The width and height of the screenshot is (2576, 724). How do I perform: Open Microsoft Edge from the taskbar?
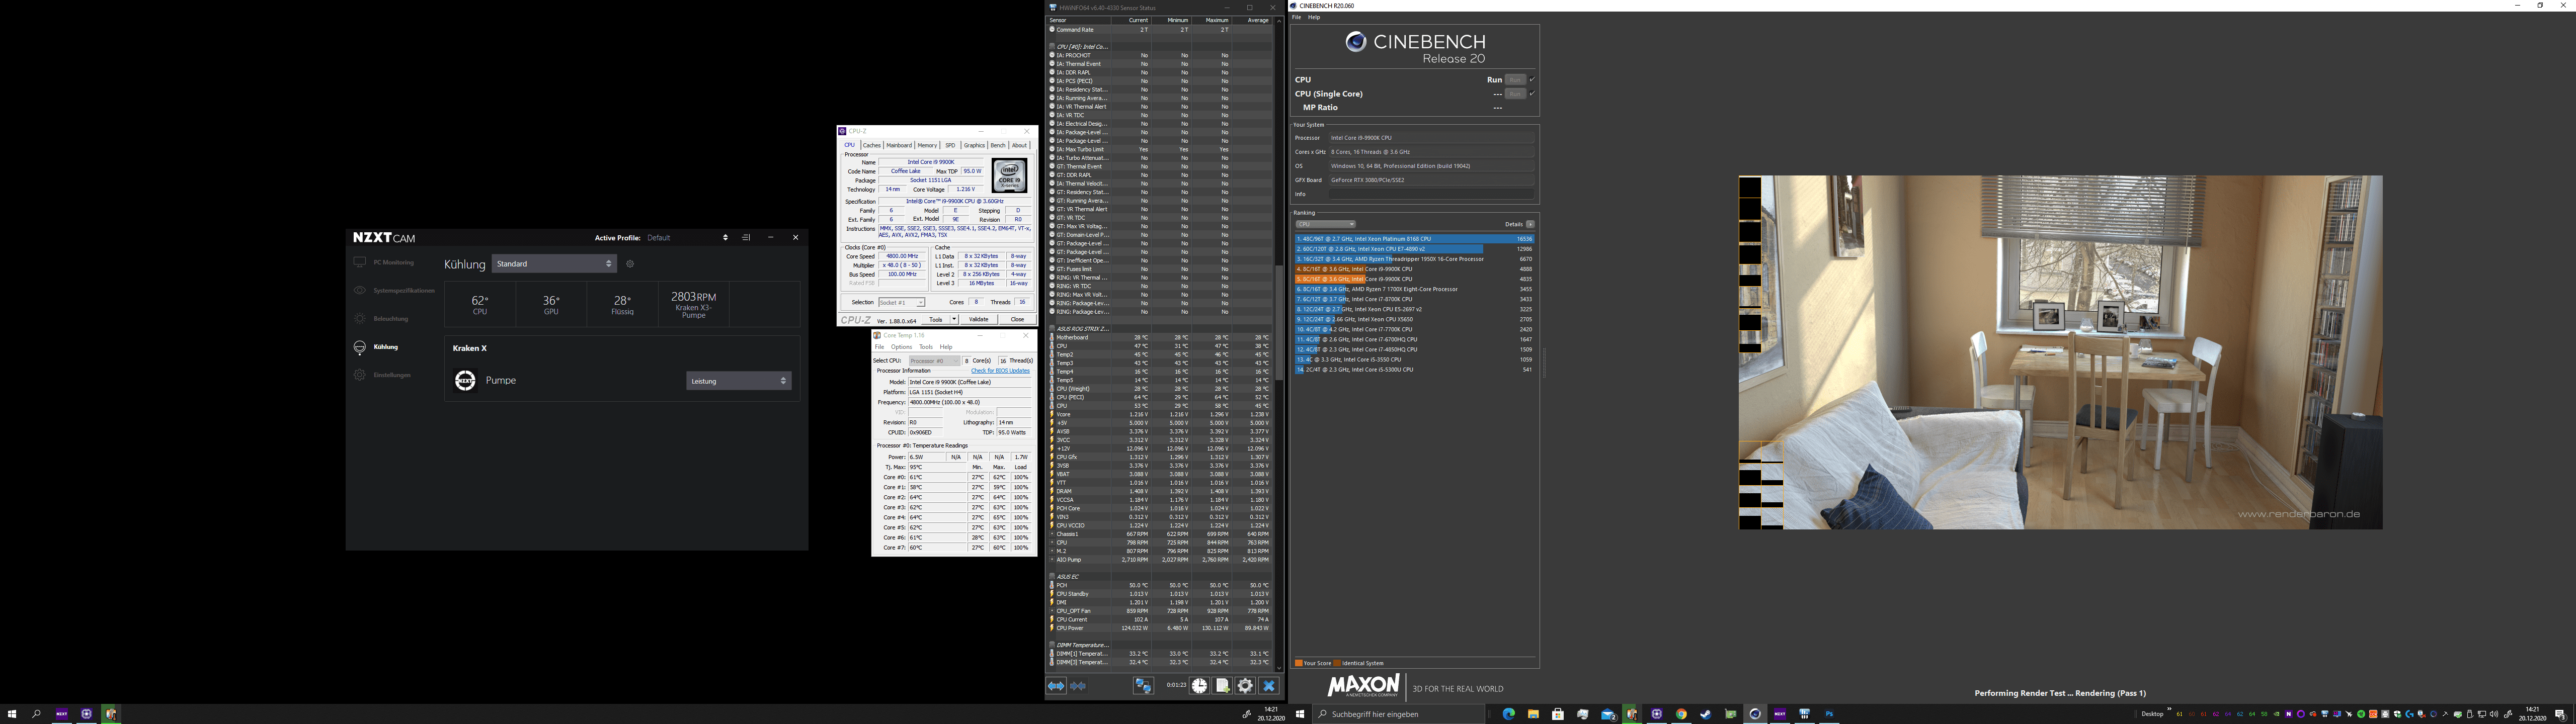point(1509,714)
